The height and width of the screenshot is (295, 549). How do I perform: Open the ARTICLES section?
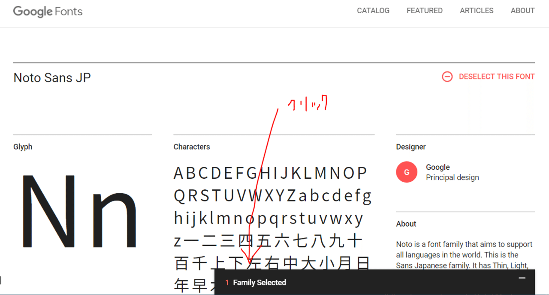pos(477,11)
